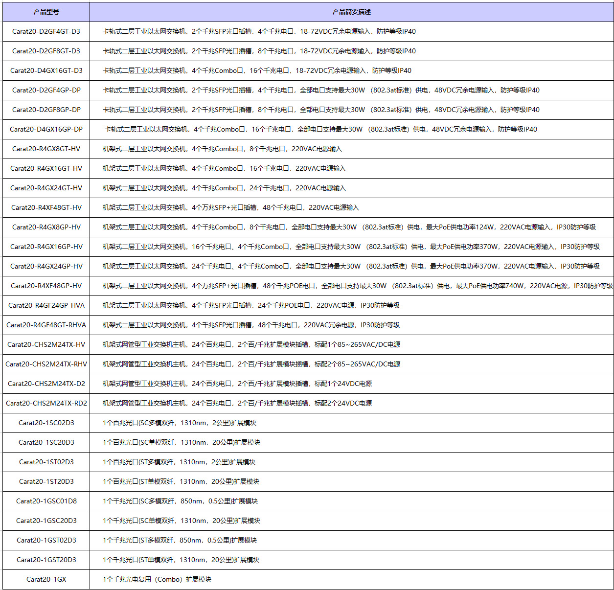
Task: Click model Carat20-R4GX16GP-HV
Action: [x=46, y=247]
